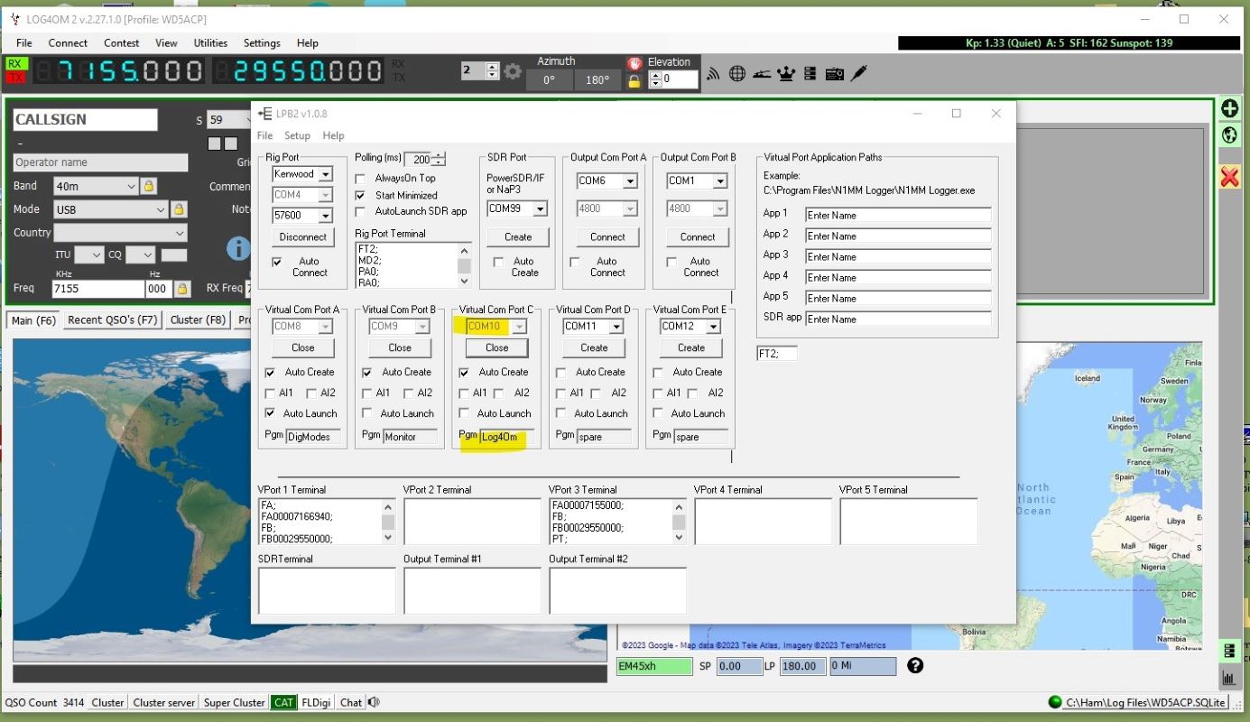
Task: Open the 57600 baud rate dropdown
Action: (x=325, y=216)
